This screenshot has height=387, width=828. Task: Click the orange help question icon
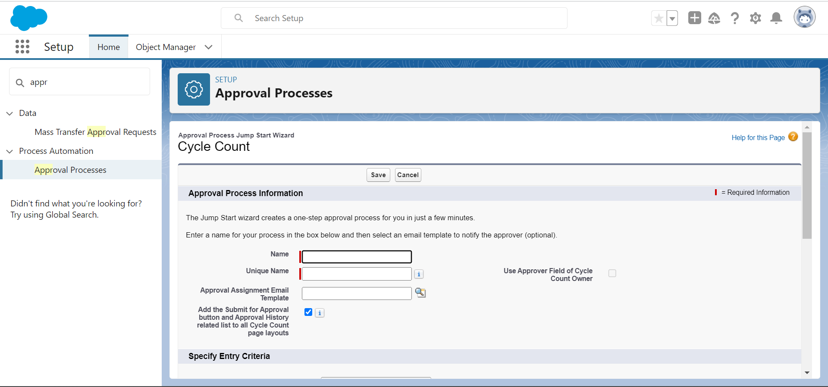[x=793, y=137]
